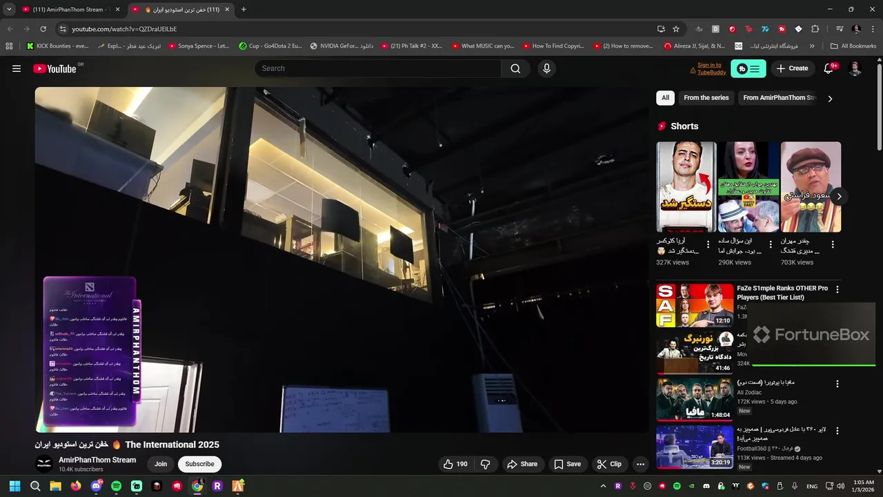This screenshot has width=883, height=497.
Task: View site information icon in address bar
Action: pos(63,29)
